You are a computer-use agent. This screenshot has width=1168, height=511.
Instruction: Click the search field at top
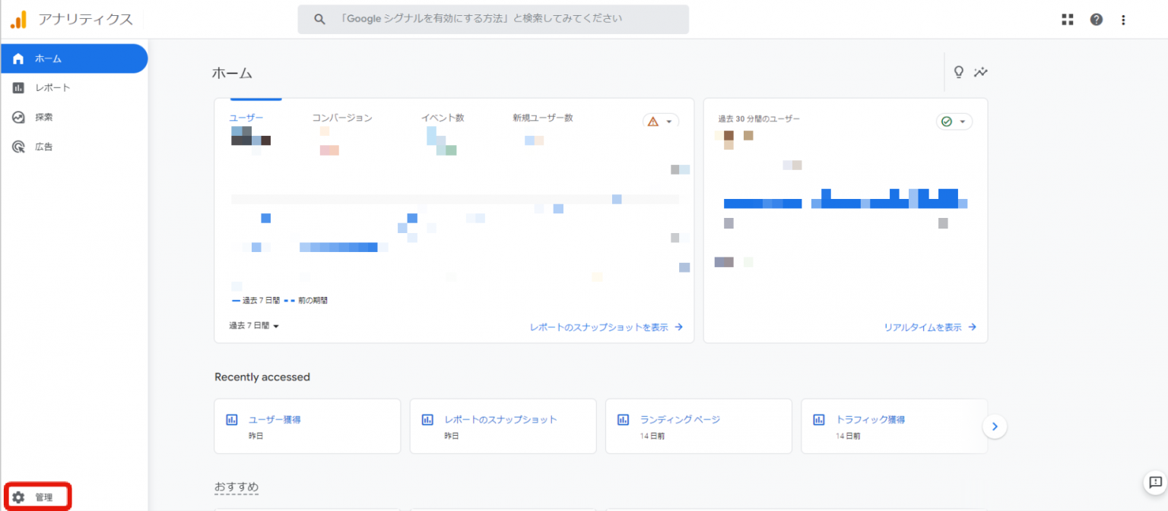tap(493, 20)
